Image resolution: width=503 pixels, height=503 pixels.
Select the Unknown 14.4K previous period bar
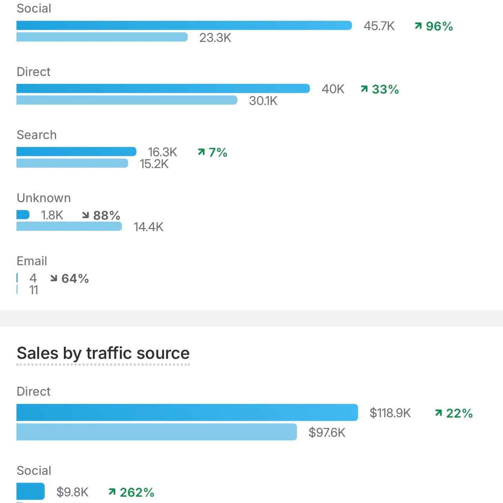pyautogui.click(x=69, y=226)
